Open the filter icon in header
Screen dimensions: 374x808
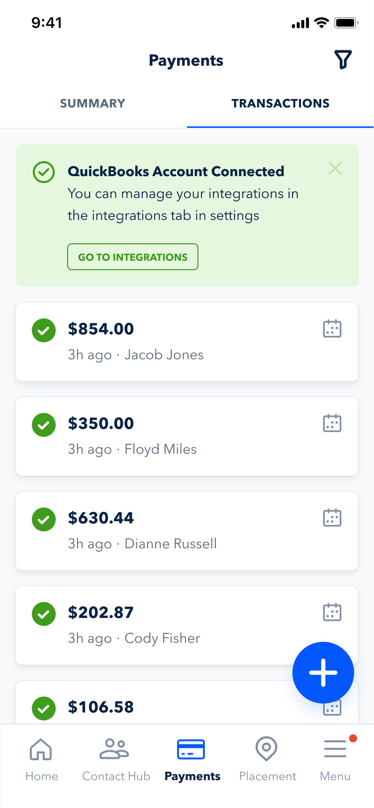tap(343, 60)
